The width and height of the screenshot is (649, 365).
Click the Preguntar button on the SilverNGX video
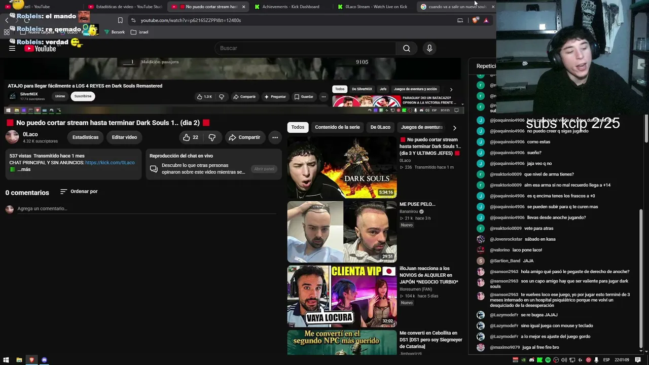click(x=275, y=96)
